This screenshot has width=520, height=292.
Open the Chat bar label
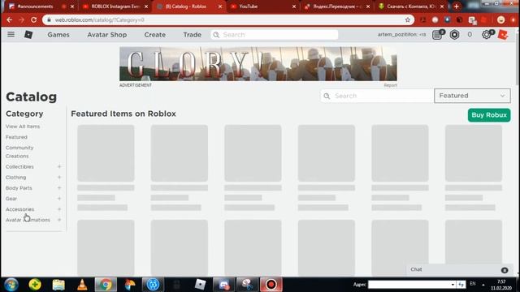(416, 269)
